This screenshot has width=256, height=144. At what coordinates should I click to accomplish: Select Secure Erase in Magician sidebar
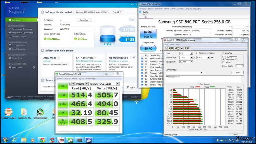pos(17,58)
